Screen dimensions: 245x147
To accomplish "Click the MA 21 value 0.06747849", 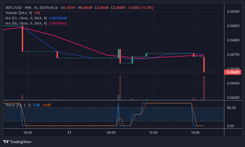I will (58, 18).
